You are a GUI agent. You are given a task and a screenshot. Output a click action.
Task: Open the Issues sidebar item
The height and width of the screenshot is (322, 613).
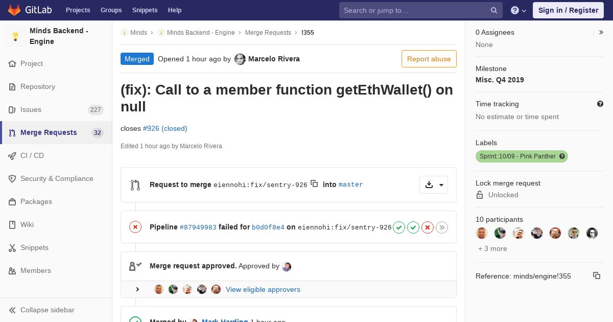click(31, 109)
